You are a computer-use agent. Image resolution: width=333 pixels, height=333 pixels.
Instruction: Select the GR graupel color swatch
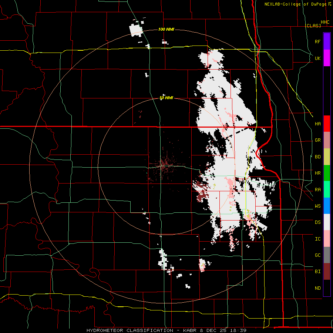(x=327, y=140)
